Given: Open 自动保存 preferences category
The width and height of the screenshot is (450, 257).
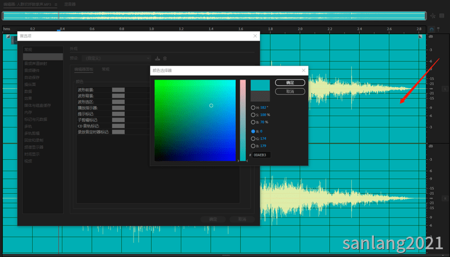Looking at the screenshot, I should coord(32,77).
